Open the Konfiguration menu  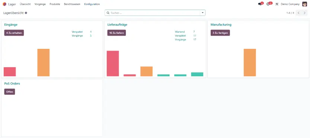click(92, 4)
